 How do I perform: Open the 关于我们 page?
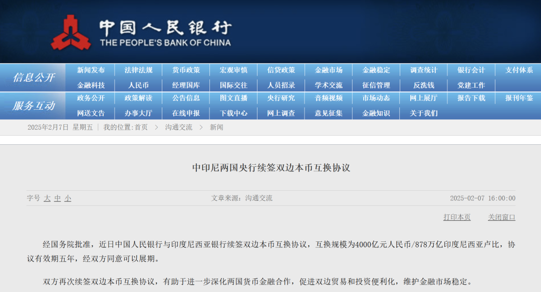pyautogui.click(x=424, y=113)
